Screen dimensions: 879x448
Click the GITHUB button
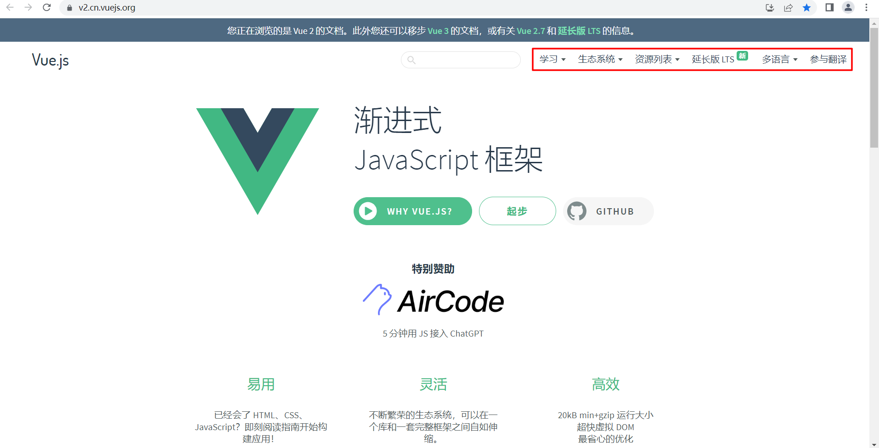tap(609, 211)
